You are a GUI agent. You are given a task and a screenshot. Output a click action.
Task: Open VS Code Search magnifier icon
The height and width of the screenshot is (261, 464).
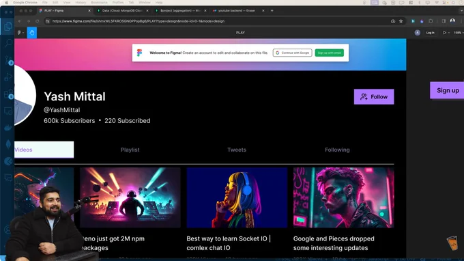click(8, 43)
